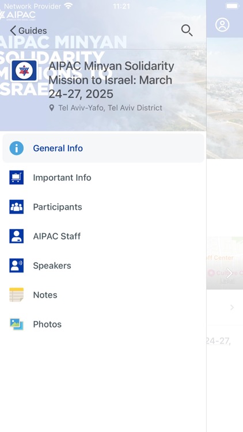Click the location pin icon
This screenshot has width=243, height=432.
click(x=51, y=108)
